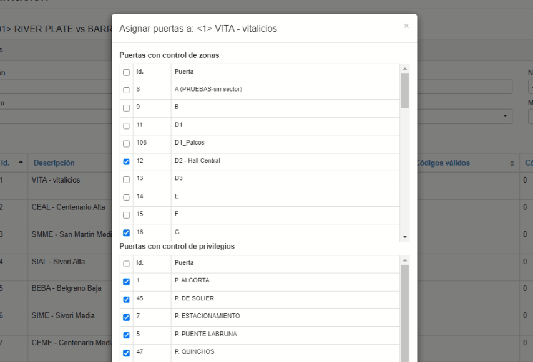This screenshot has width=533, height=362.
Task: Uncheck the D2 - Hall Central checkbox
Action: coord(127,161)
